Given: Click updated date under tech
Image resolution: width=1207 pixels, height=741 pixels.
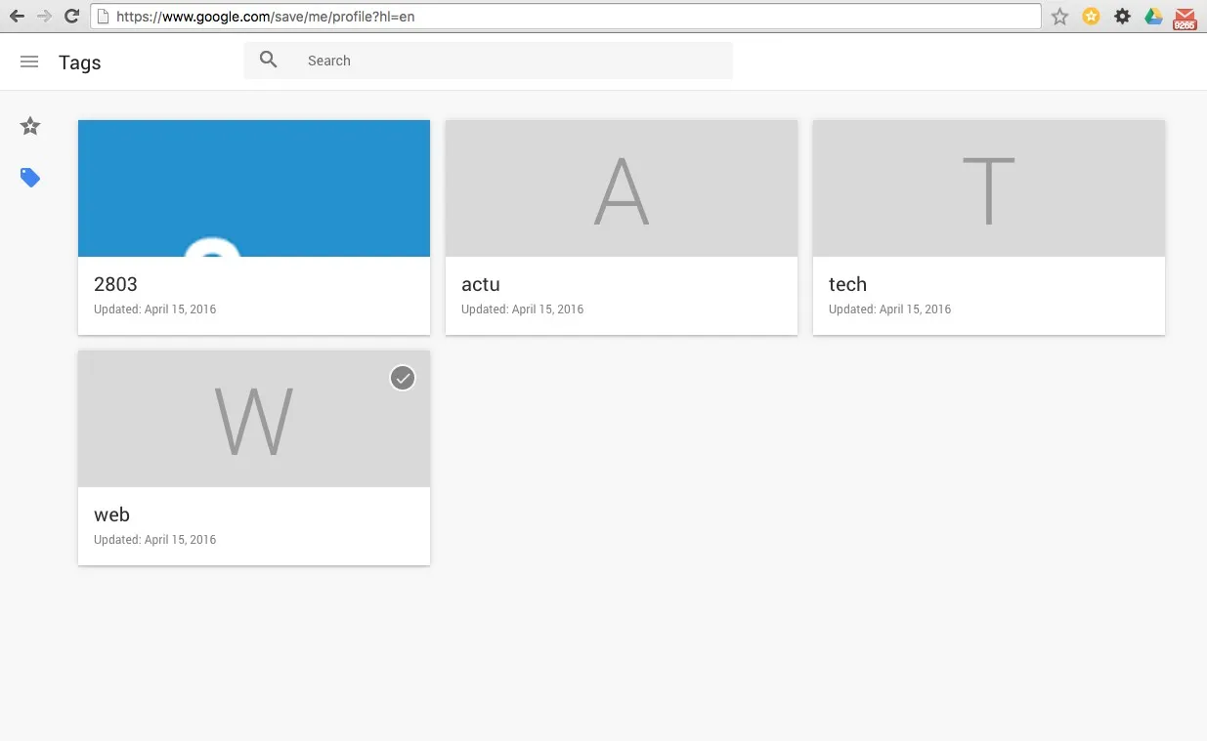Looking at the screenshot, I should click(890, 309).
